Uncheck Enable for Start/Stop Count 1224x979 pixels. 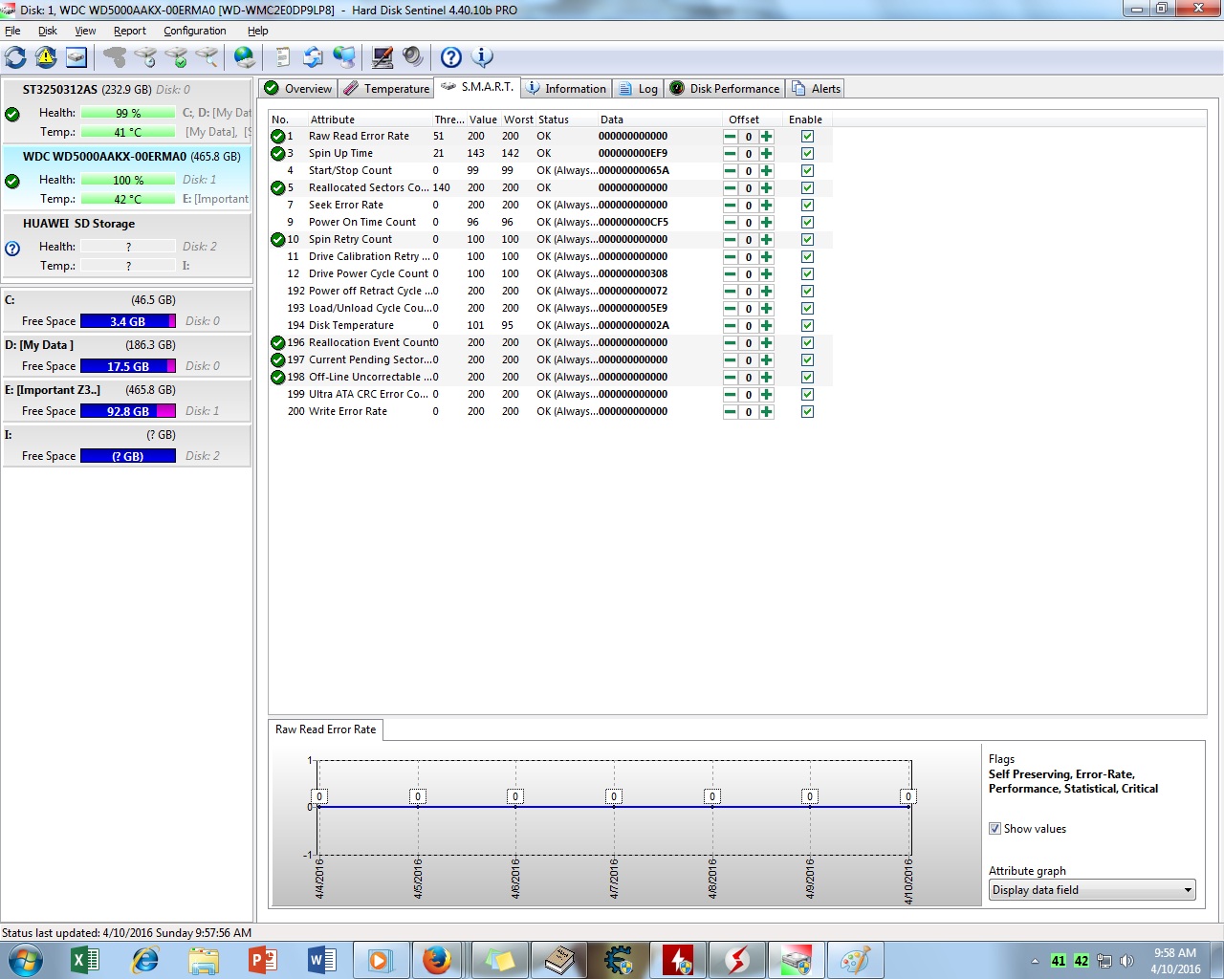807,171
